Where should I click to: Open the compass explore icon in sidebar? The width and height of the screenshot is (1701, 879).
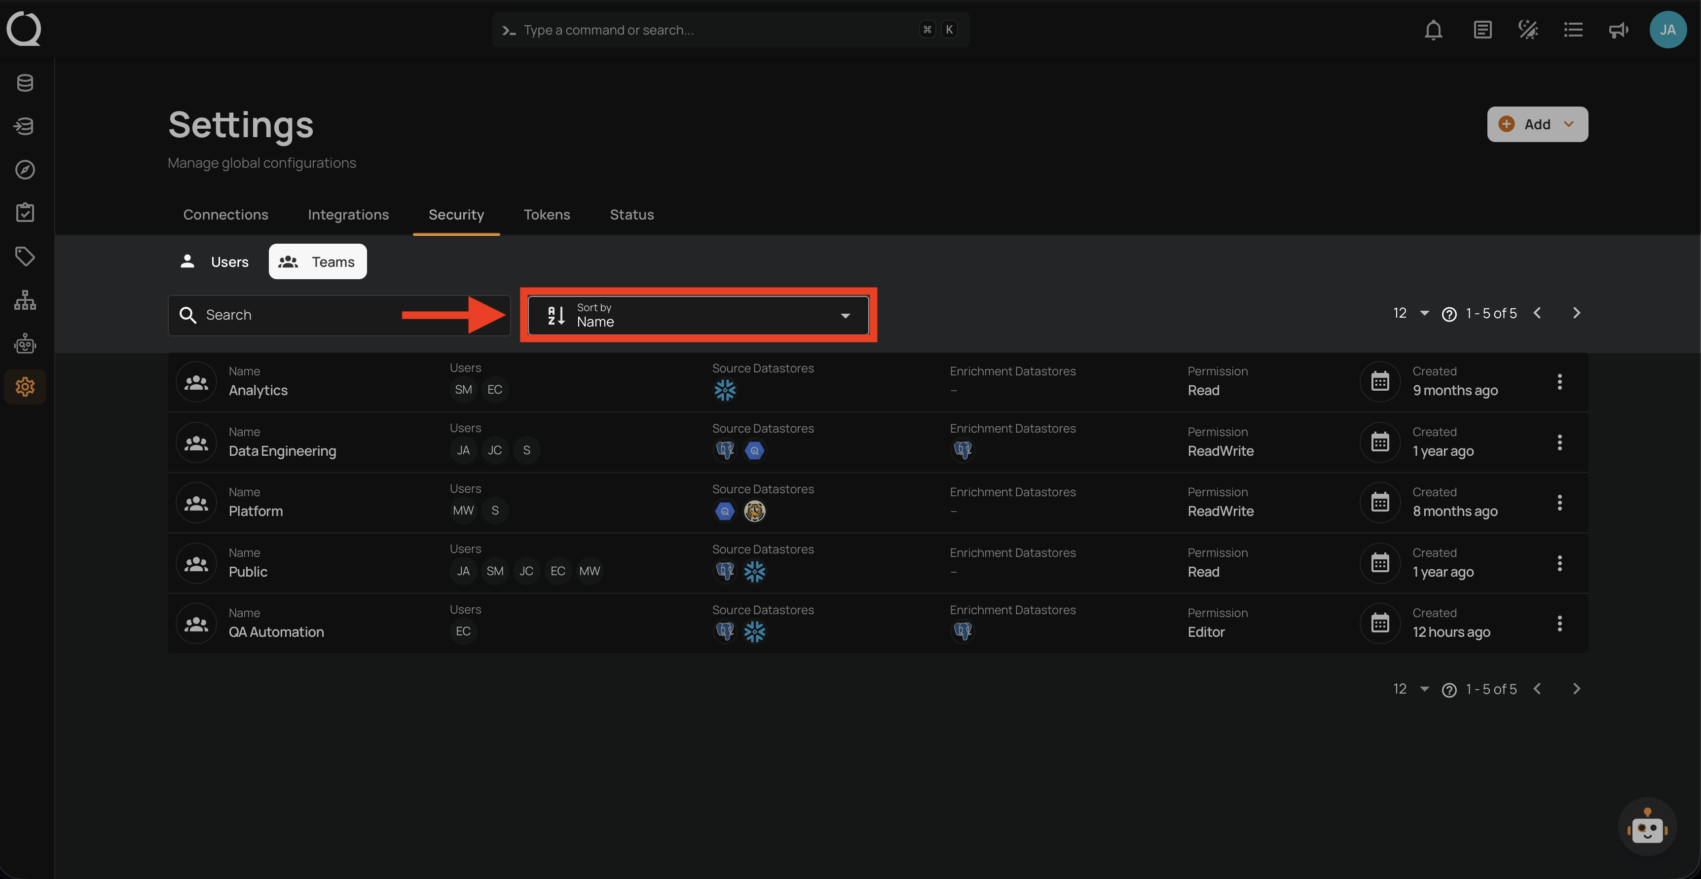coord(25,170)
